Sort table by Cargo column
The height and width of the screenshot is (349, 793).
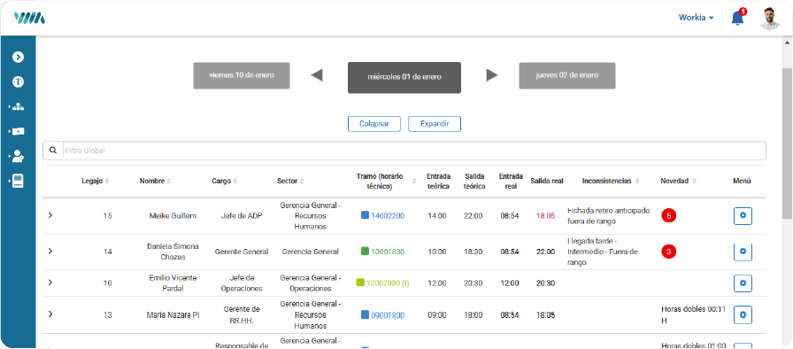click(225, 181)
